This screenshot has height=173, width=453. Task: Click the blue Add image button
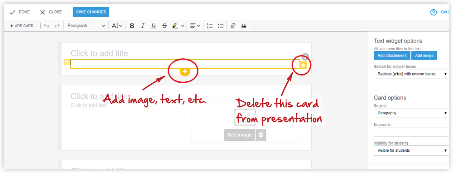click(424, 56)
